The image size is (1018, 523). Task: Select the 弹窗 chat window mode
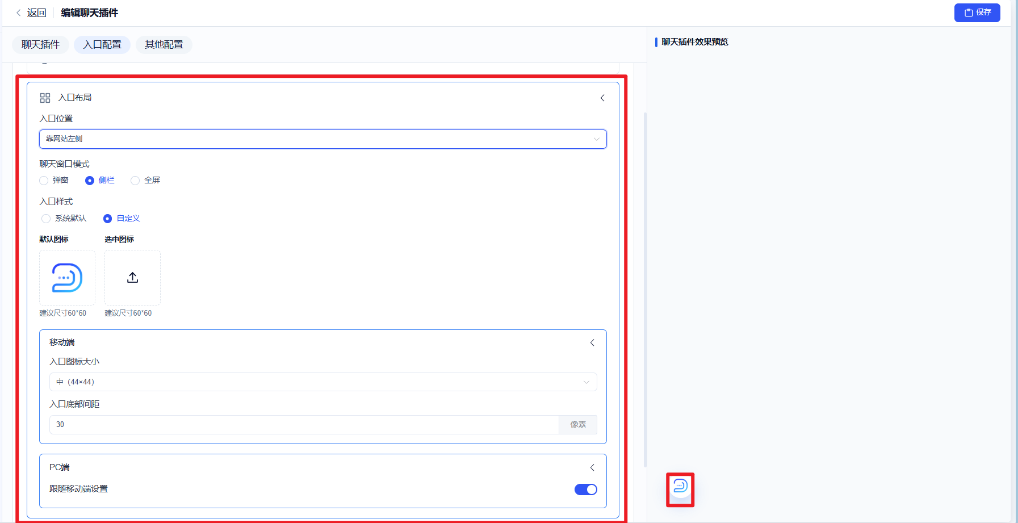pos(44,181)
